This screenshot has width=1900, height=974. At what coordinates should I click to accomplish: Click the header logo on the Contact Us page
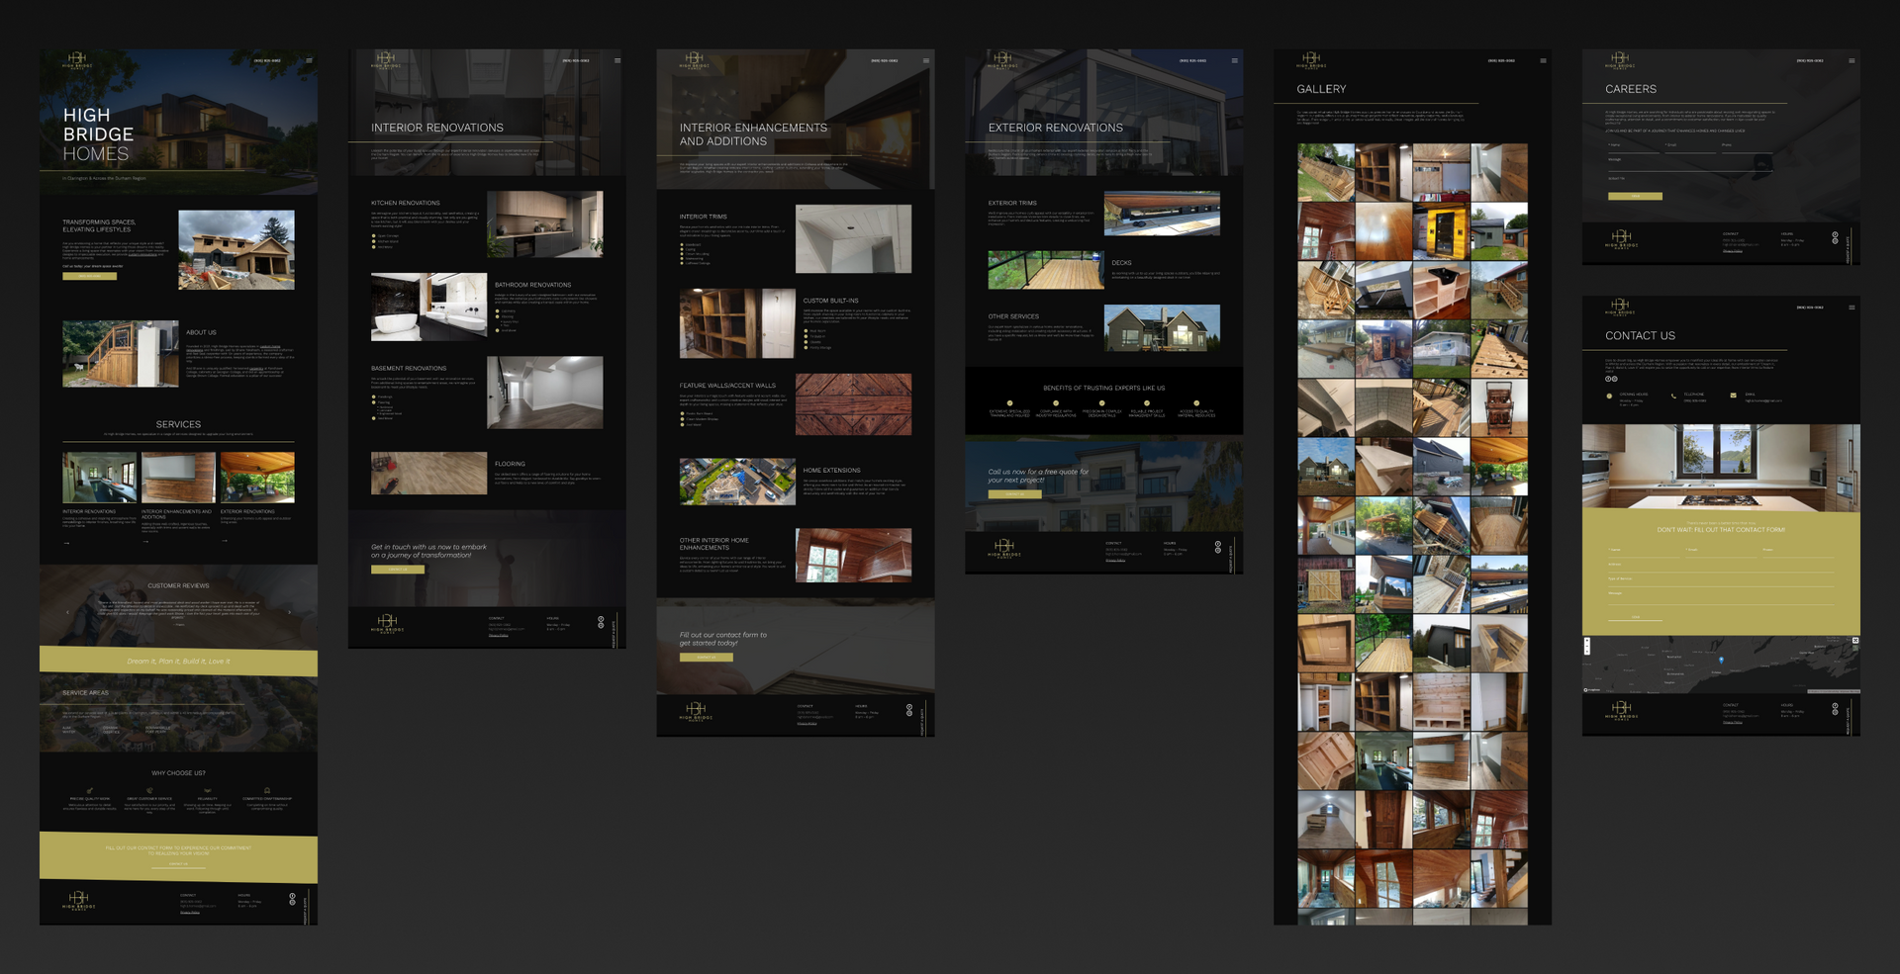(1620, 307)
